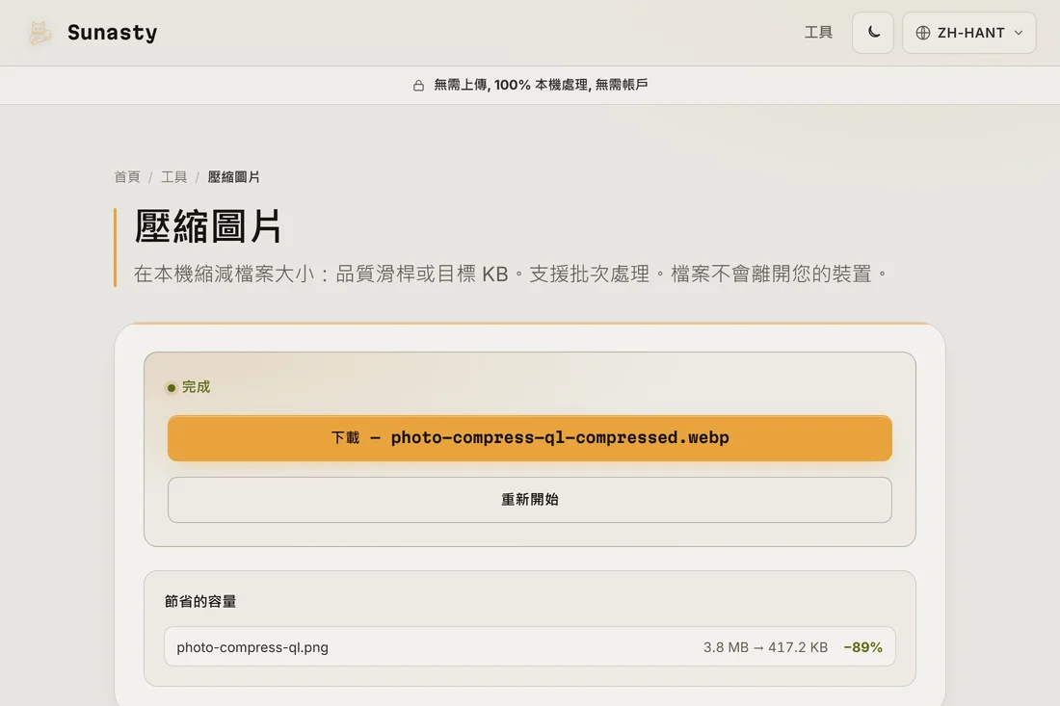
Task: Click the 節省的容量 heading
Action: coord(200,601)
